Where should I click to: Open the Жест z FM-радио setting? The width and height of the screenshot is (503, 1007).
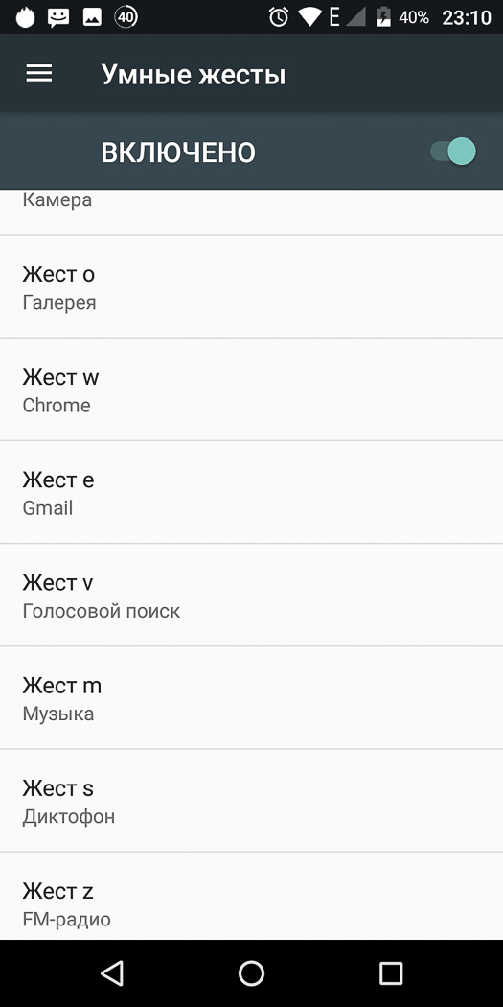pos(251,897)
